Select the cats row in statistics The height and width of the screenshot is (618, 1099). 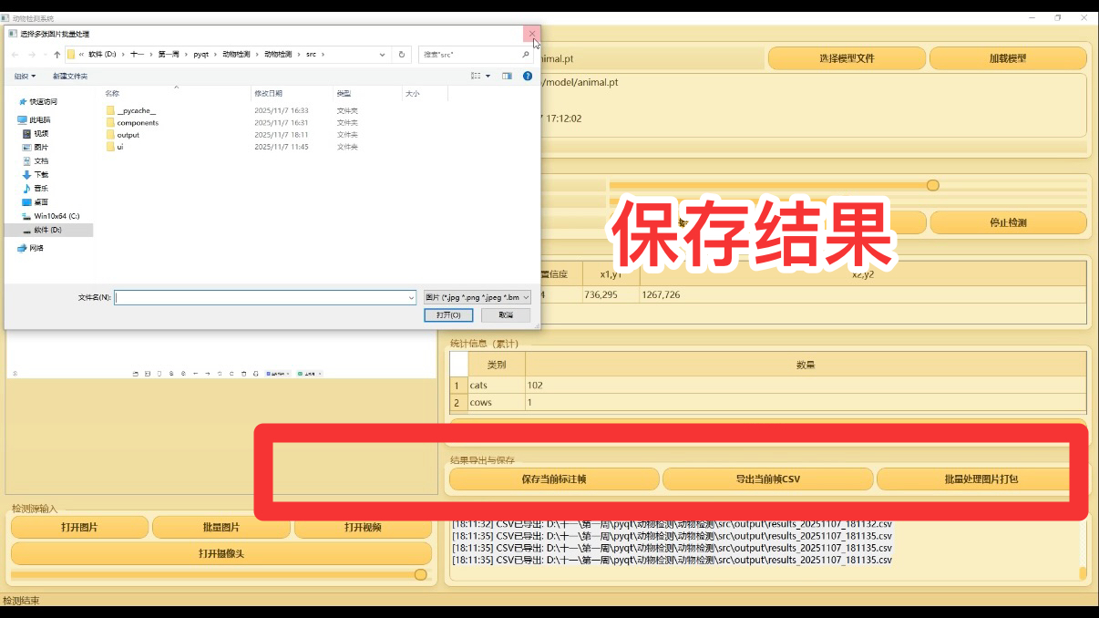pyautogui.click(x=767, y=386)
